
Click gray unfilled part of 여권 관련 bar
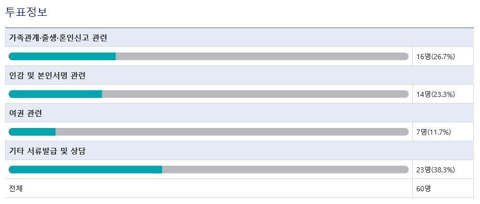click(232, 132)
